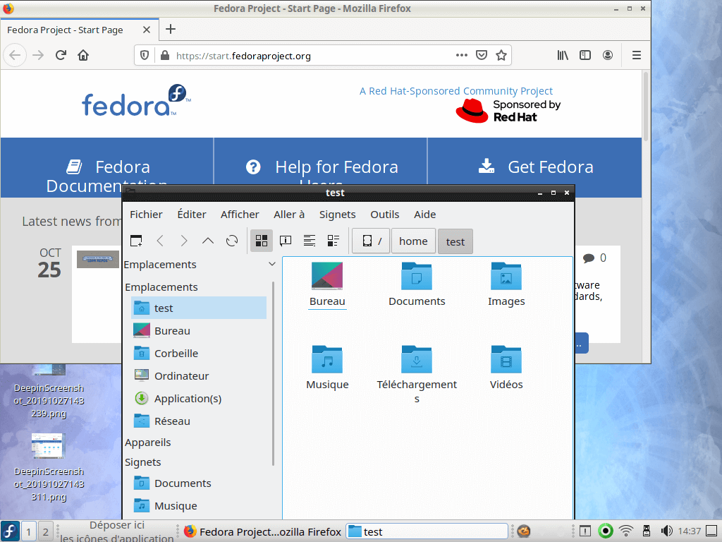This screenshot has height=542, width=722.
Task: Open Firefox library icon
Action: [x=563, y=55]
